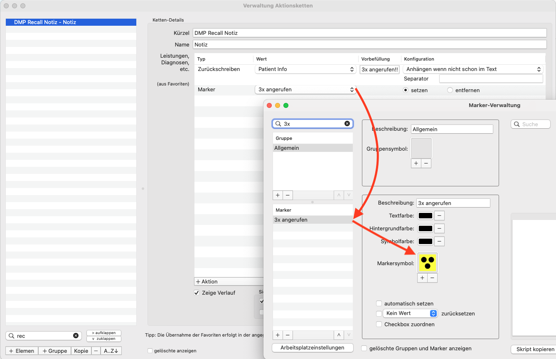Image resolution: width=556 pixels, height=359 pixels.
Task: Select the 'entfernen' radio button
Action: coord(450,90)
